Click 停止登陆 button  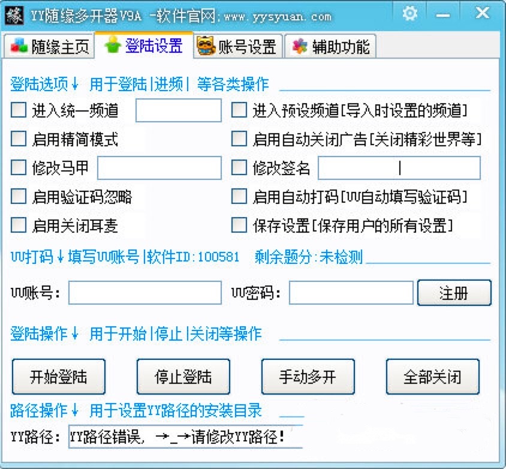183,377
